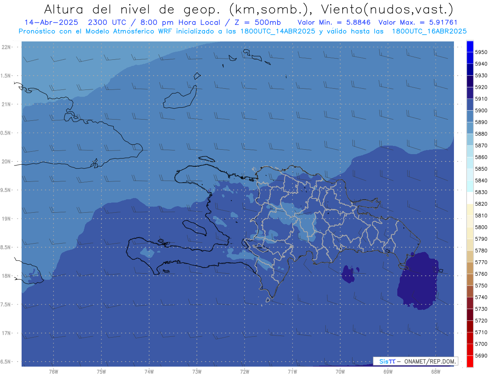Click the cream legend swatch between 5810 and 5800
This screenshot has width=489, height=377.
coord(470,221)
